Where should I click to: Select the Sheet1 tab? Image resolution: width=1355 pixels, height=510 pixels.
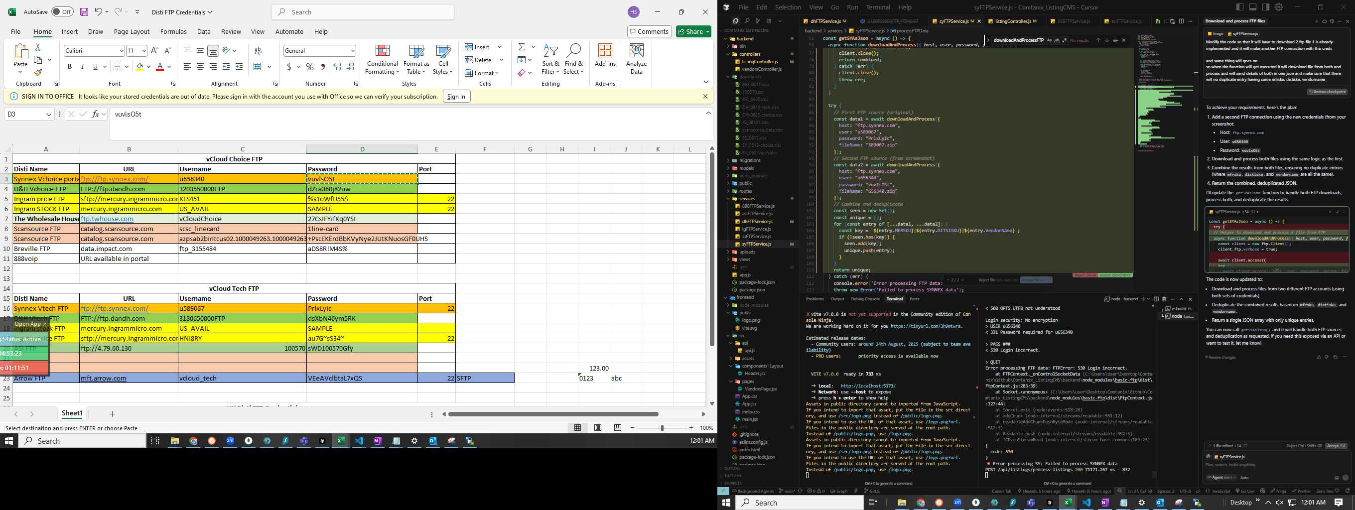[x=72, y=414]
